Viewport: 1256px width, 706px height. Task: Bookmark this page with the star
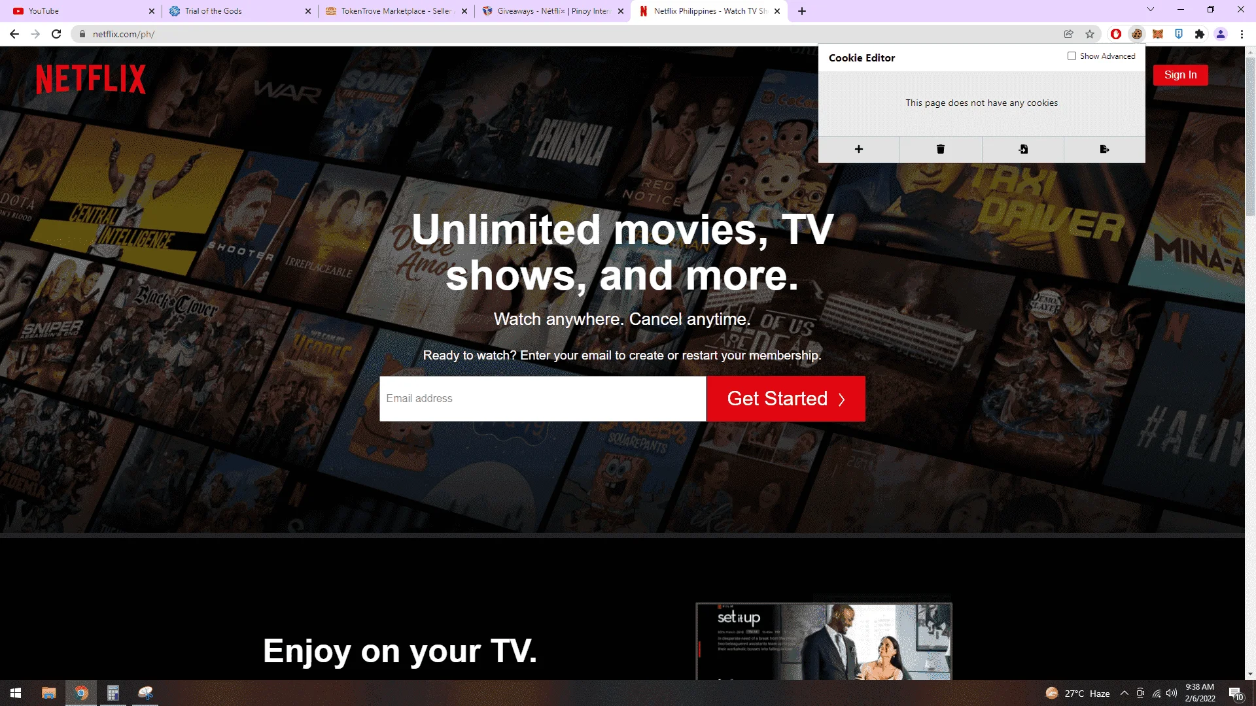(1090, 34)
